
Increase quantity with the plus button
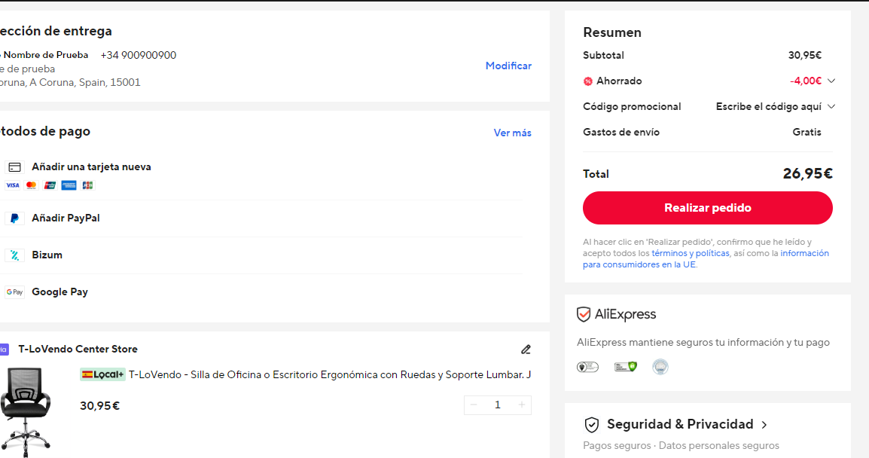(x=522, y=405)
